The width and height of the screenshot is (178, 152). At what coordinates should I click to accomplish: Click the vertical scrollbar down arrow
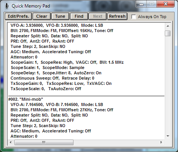(168, 136)
